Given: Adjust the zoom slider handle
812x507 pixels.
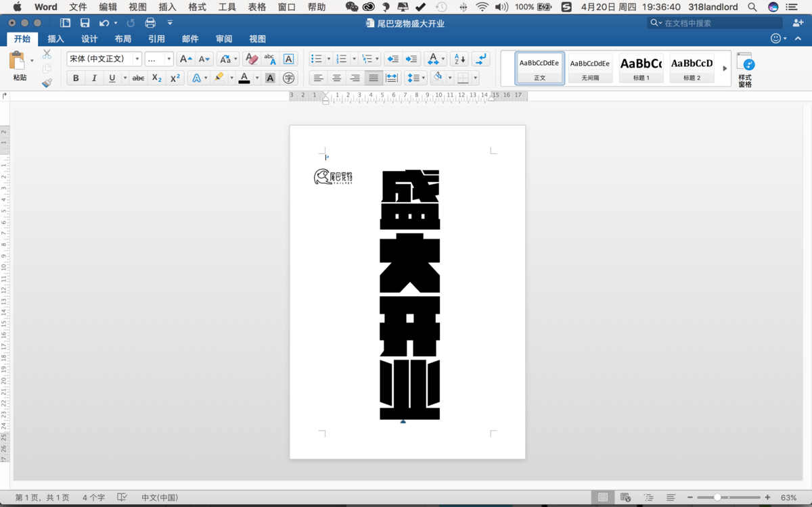Looking at the screenshot, I should (x=717, y=498).
